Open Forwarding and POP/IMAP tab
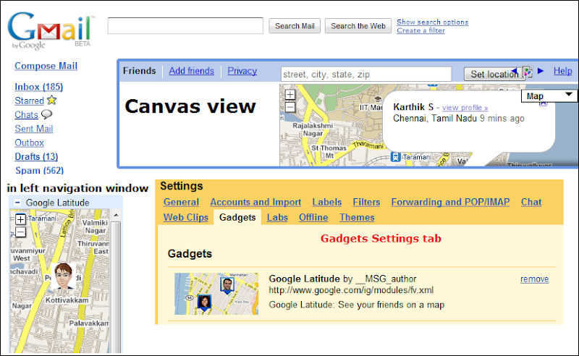Screen dimensions: 579x356 pos(450,202)
